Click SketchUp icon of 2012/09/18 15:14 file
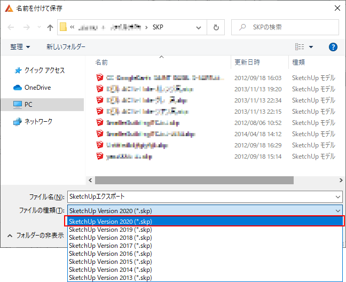 coord(100,156)
